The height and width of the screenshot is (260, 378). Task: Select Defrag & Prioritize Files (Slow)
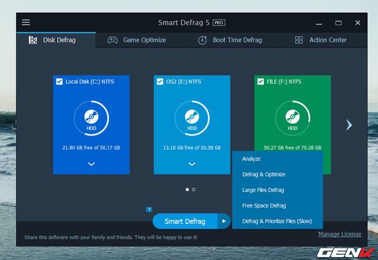tap(278, 221)
